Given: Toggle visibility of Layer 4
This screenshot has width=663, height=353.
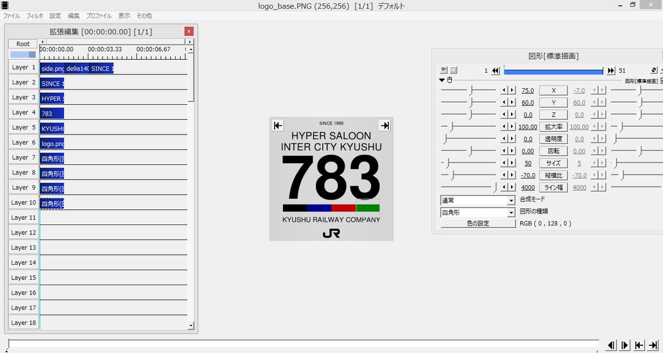Looking at the screenshot, I should coord(24,112).
